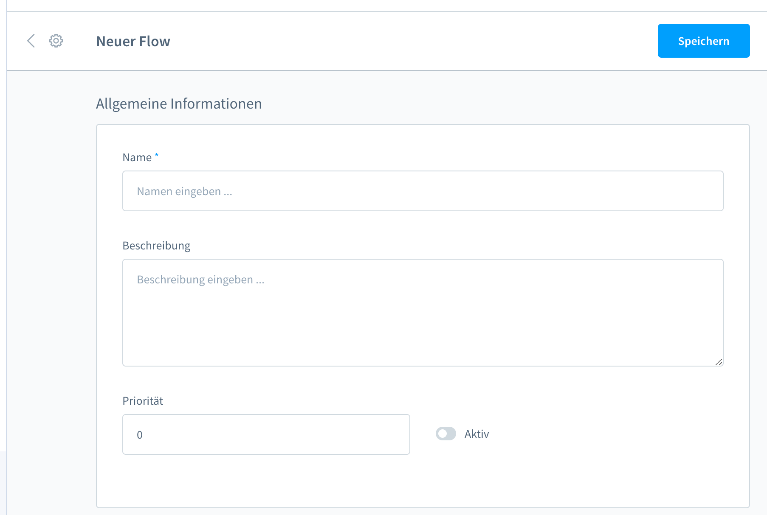Click the 'Namen eingeben ...' placeholder text

(x=184, y=191)
